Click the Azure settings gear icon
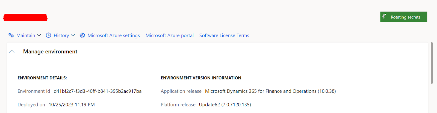 tap(82, 35)
